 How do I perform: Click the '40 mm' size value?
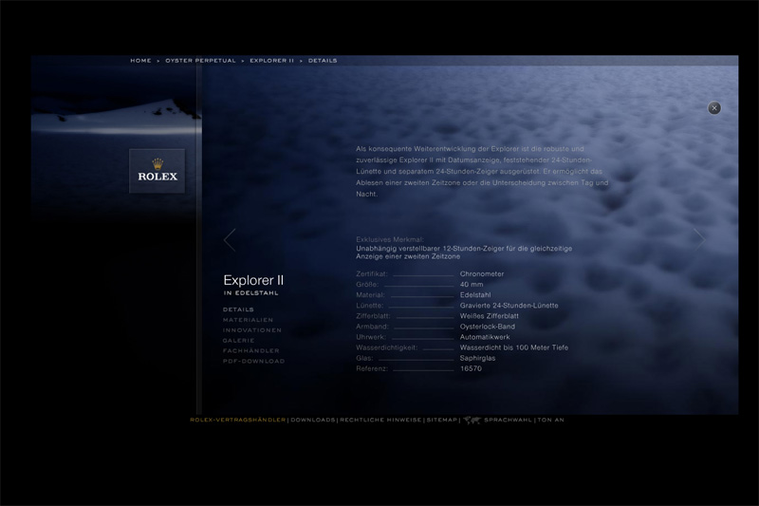472,285
